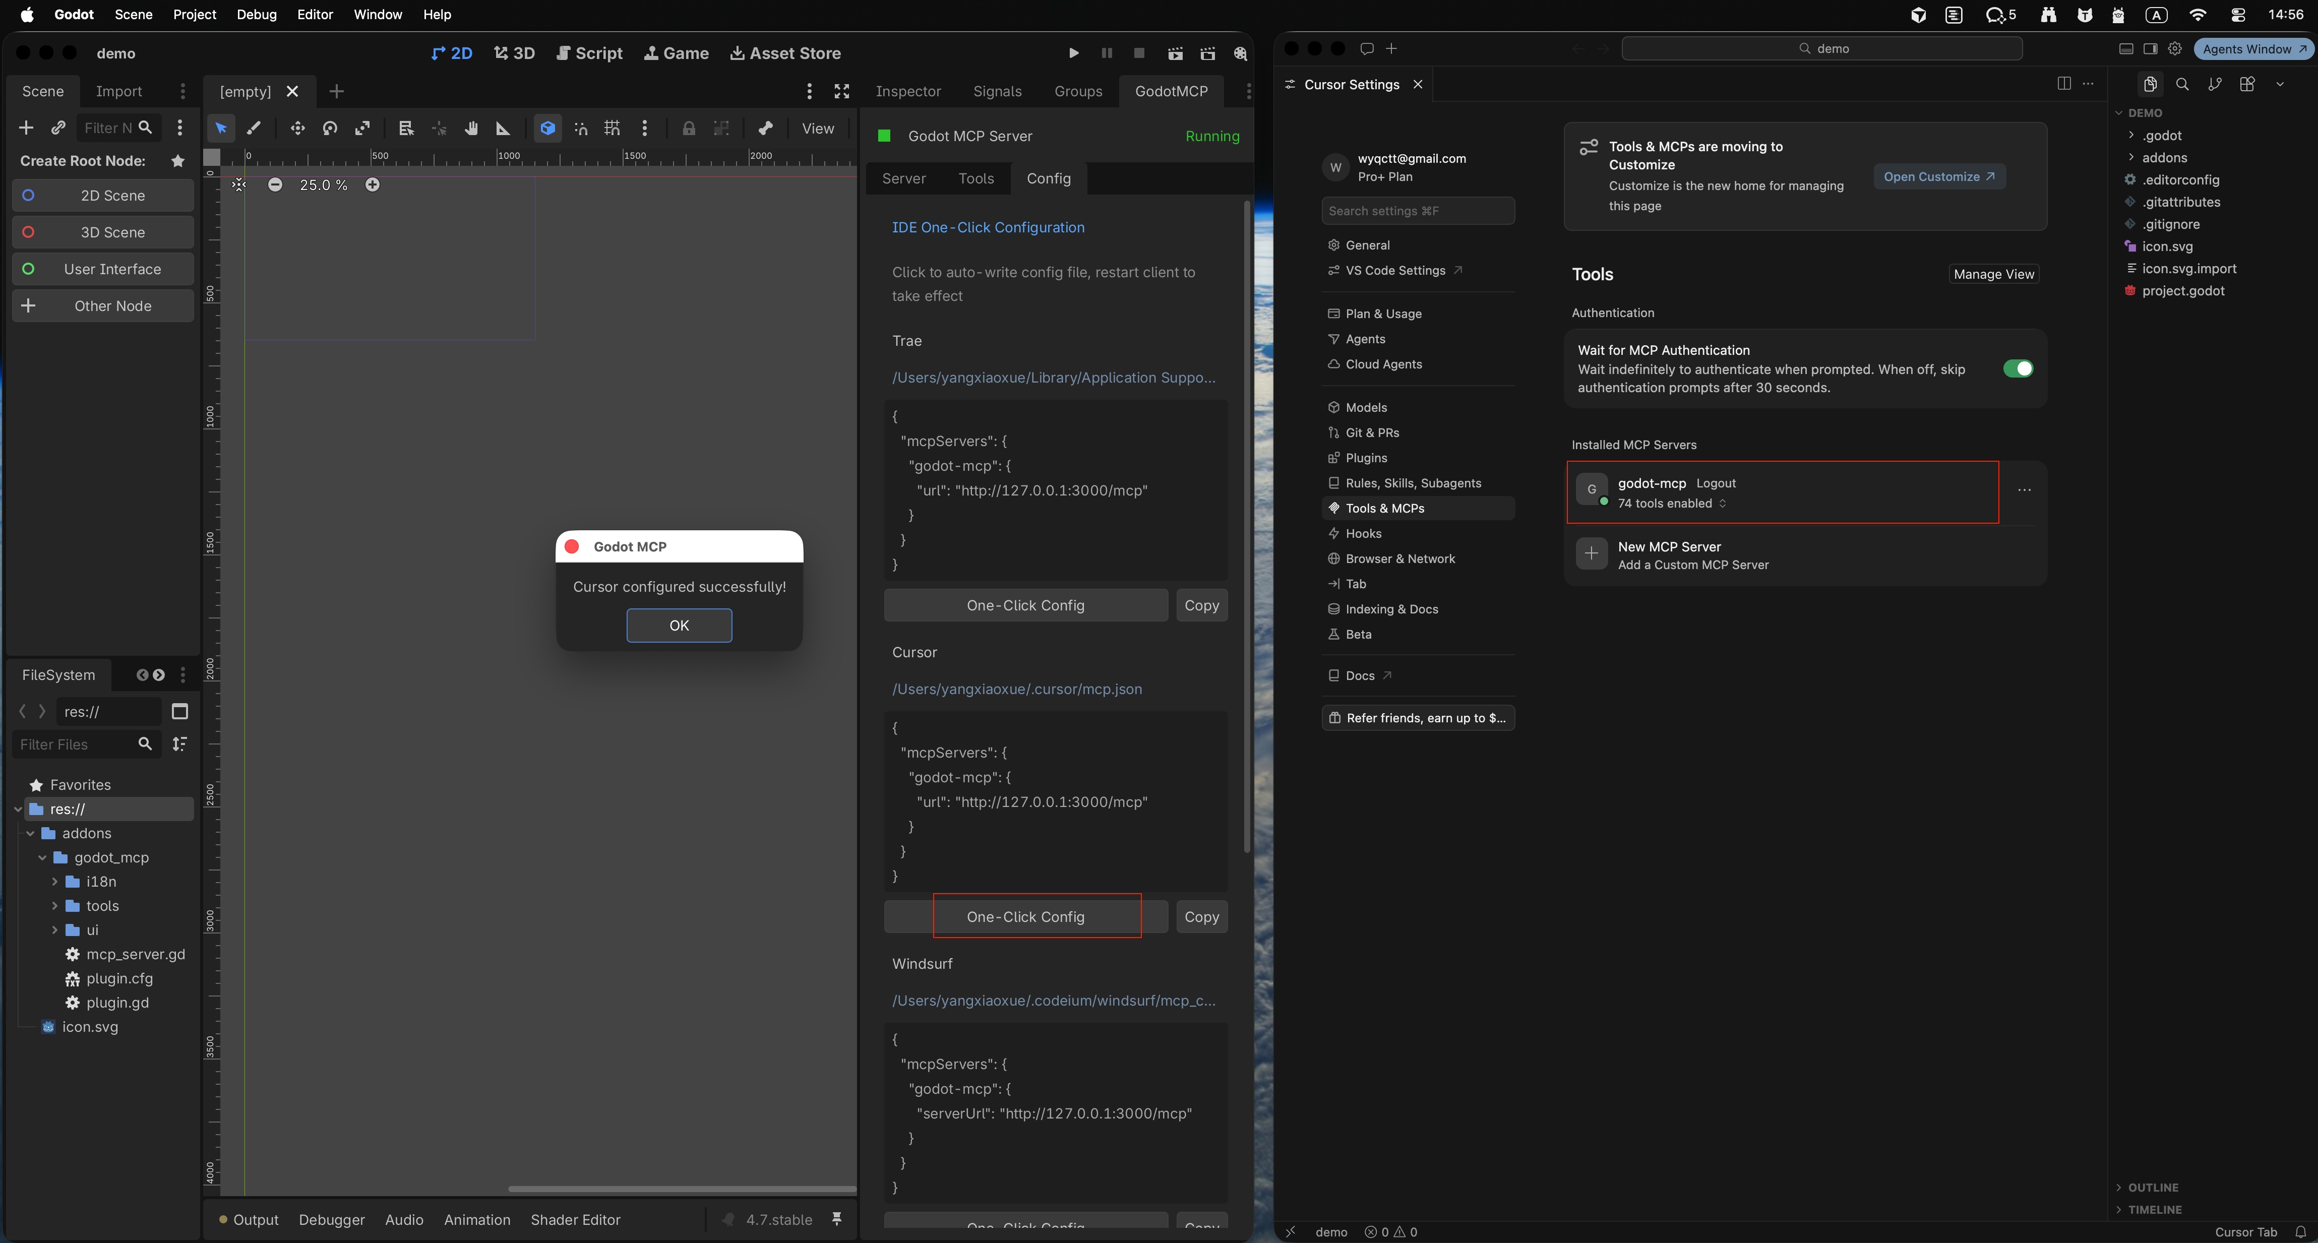This screenshot has height=1243, width=2318.
Task: Switch workspace to 3D
Action: point(515,54)
